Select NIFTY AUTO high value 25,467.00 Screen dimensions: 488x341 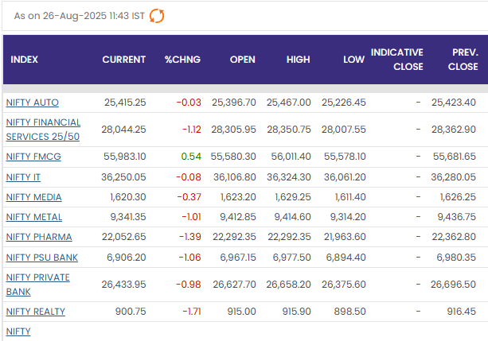point(288,103)
